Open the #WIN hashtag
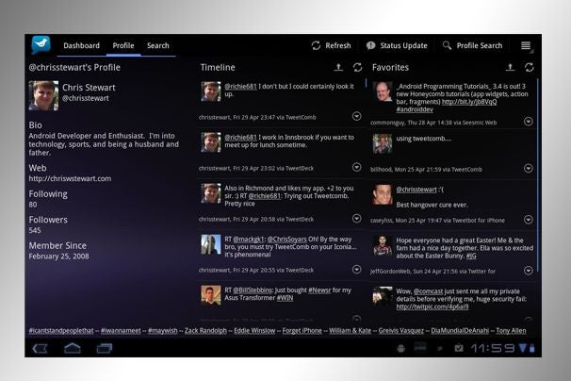 coord(285,298)
